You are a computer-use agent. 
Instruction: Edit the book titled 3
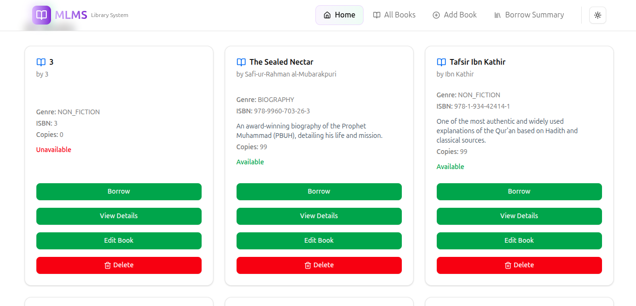point(119,241)
